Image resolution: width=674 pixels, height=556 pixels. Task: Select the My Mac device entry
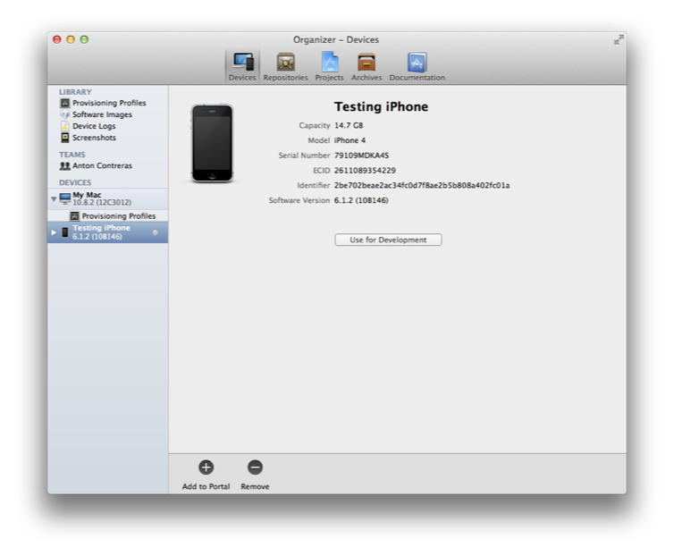[100, 198]
